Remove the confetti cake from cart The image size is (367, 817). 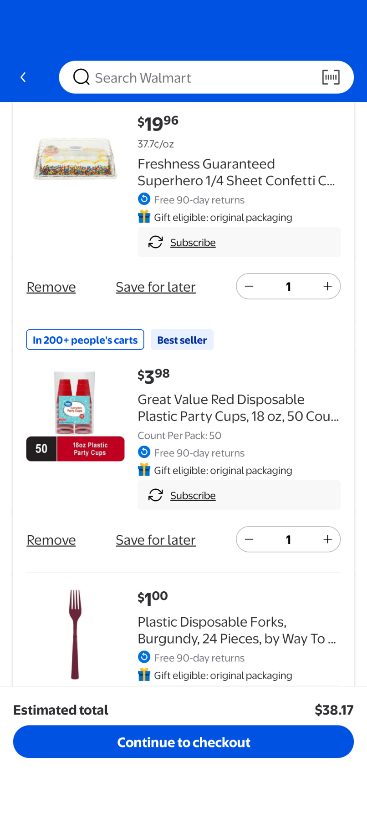(51, 287)
